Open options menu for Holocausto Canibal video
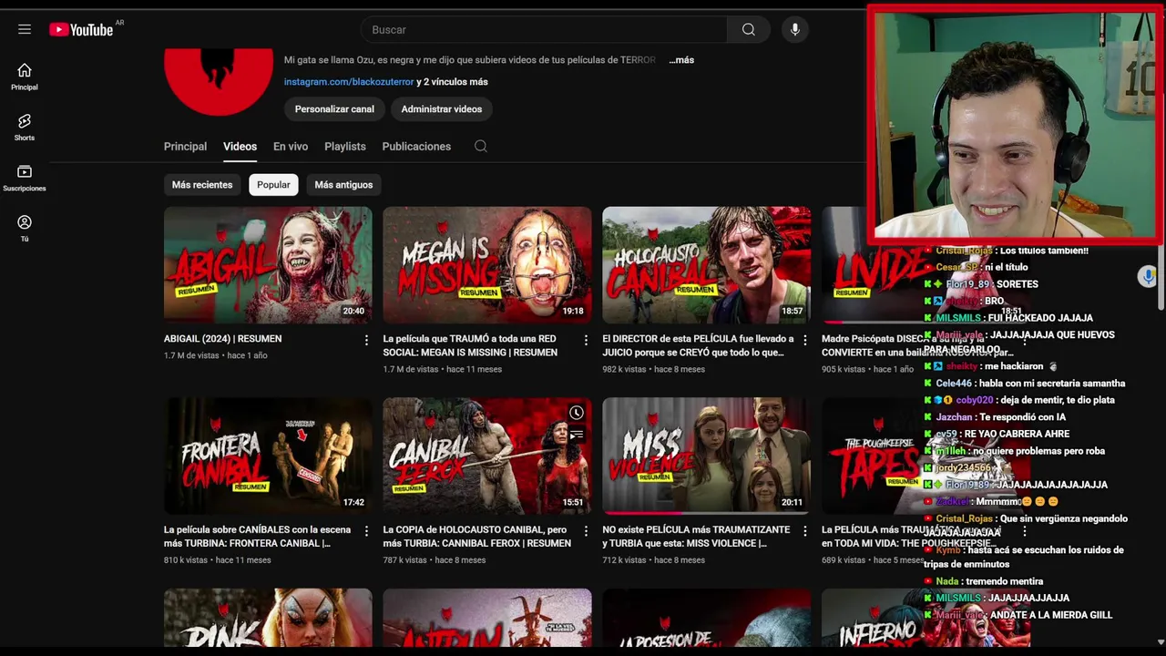This screenshot has width=1166, height=656. (x=804, y=340)
